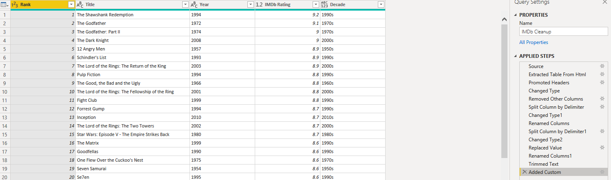Click cell 'The Shawshank Redemption'
The width and height of the screenshot is (611, 180).
pos(132,15)
